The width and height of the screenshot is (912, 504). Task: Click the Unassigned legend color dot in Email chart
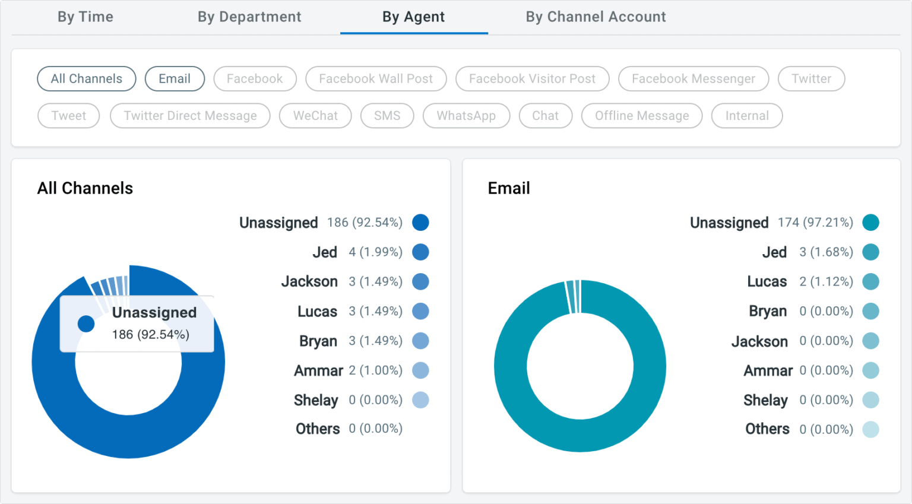[x=871, y=222]
